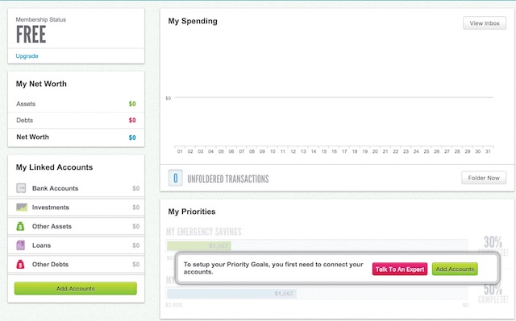The height and width of the screenshot is (321, 516).
Task: Click the pink Talk To An Expert button
Action: tap(400, 270)
